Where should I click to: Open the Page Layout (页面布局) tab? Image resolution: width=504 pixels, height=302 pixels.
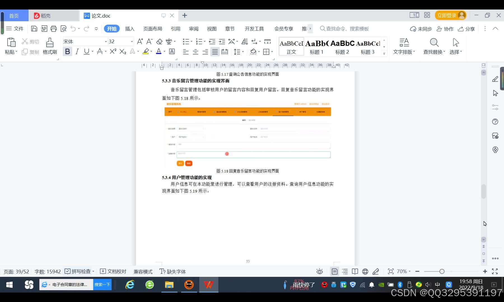153,29
